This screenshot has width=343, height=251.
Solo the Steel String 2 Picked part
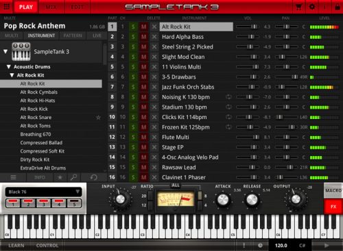click(133, 47)
